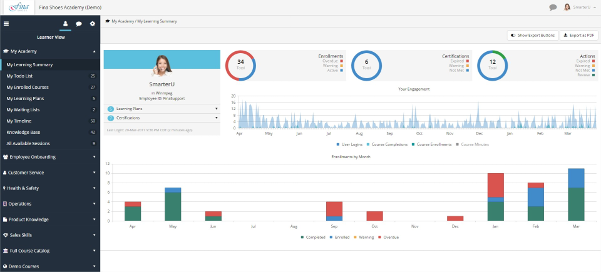The image size is (601, 272).
Task: Click the SmarterU profile photo on card
Action: (162, 63)
